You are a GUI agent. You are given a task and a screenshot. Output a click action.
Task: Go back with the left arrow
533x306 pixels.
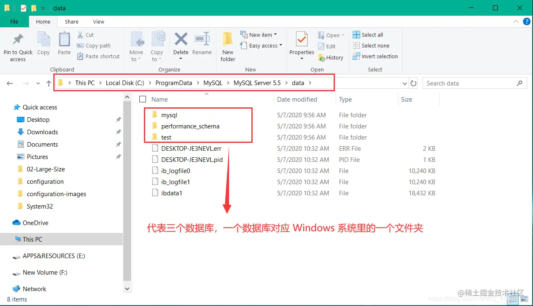click(10, 83)
